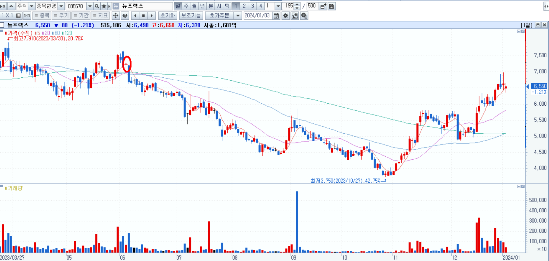Click the save floppy disk icon
The image size is (549, 261).
[332, 6]
